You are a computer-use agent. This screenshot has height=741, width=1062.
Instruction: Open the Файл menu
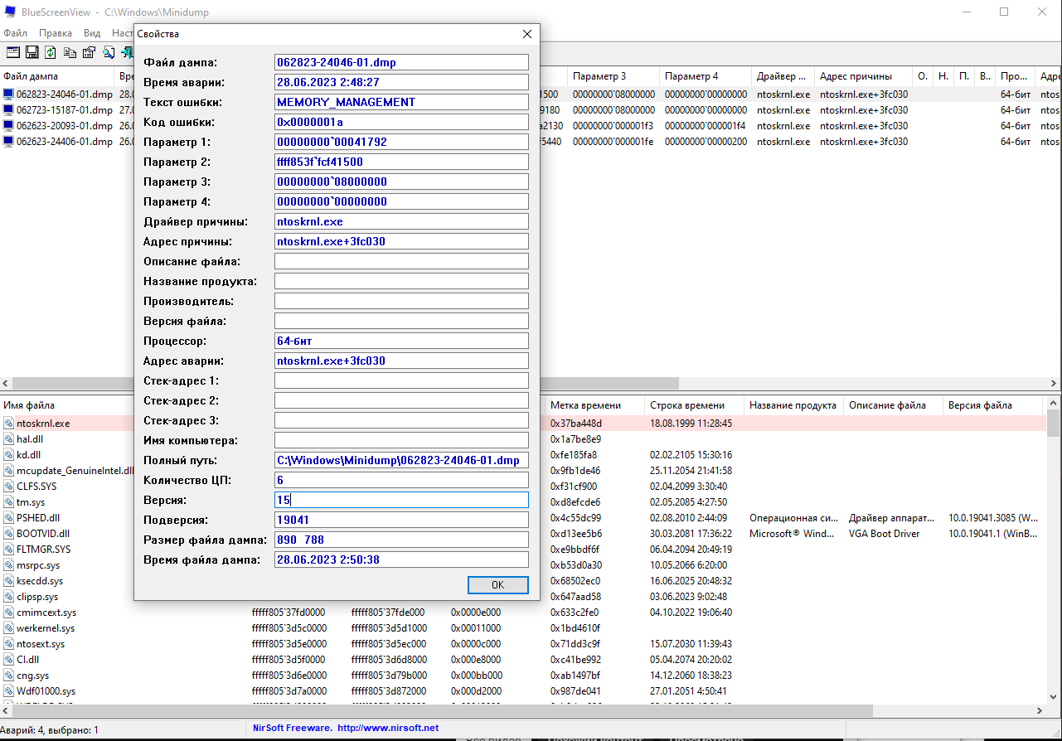pyautogui.click(x=15, y=33)
